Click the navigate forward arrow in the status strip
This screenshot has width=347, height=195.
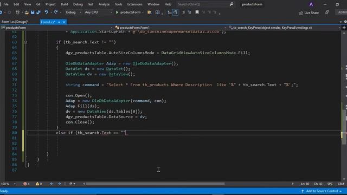point(59,184)
